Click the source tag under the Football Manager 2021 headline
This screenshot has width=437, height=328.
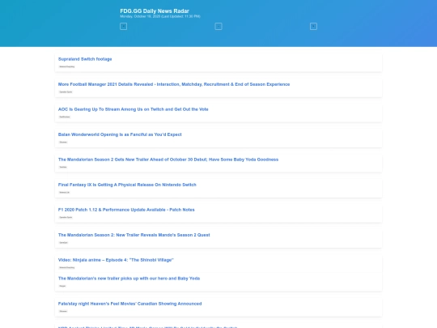tap(66, 92)
